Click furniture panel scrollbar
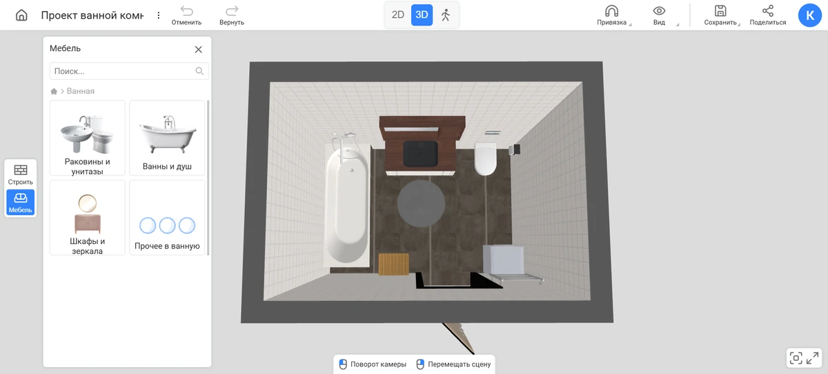828x374 pixels. click(208, 178)
